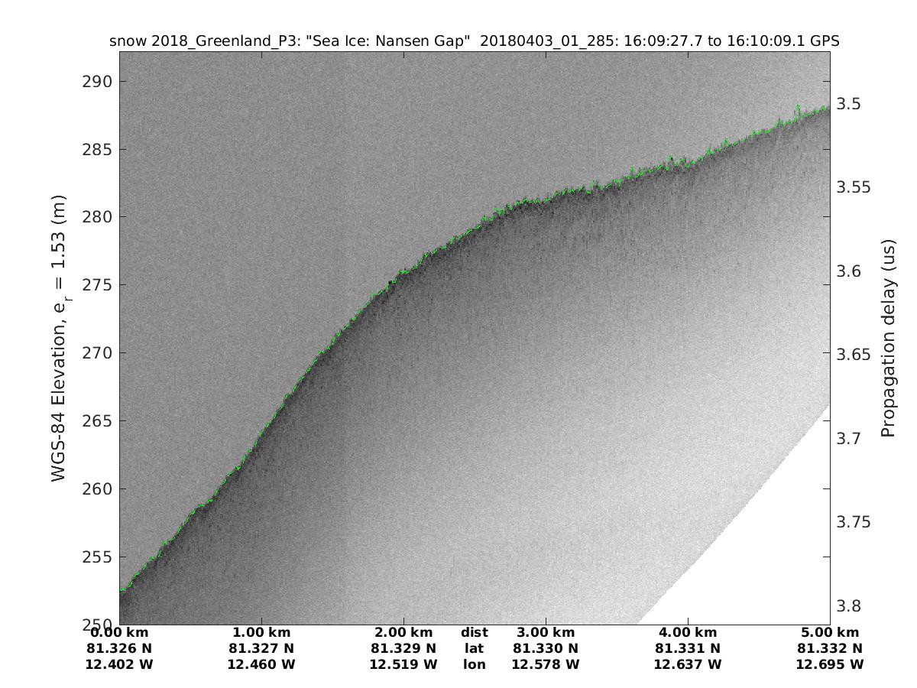
Task: Click the 255 elevation tick label
Action: [97, 557]
